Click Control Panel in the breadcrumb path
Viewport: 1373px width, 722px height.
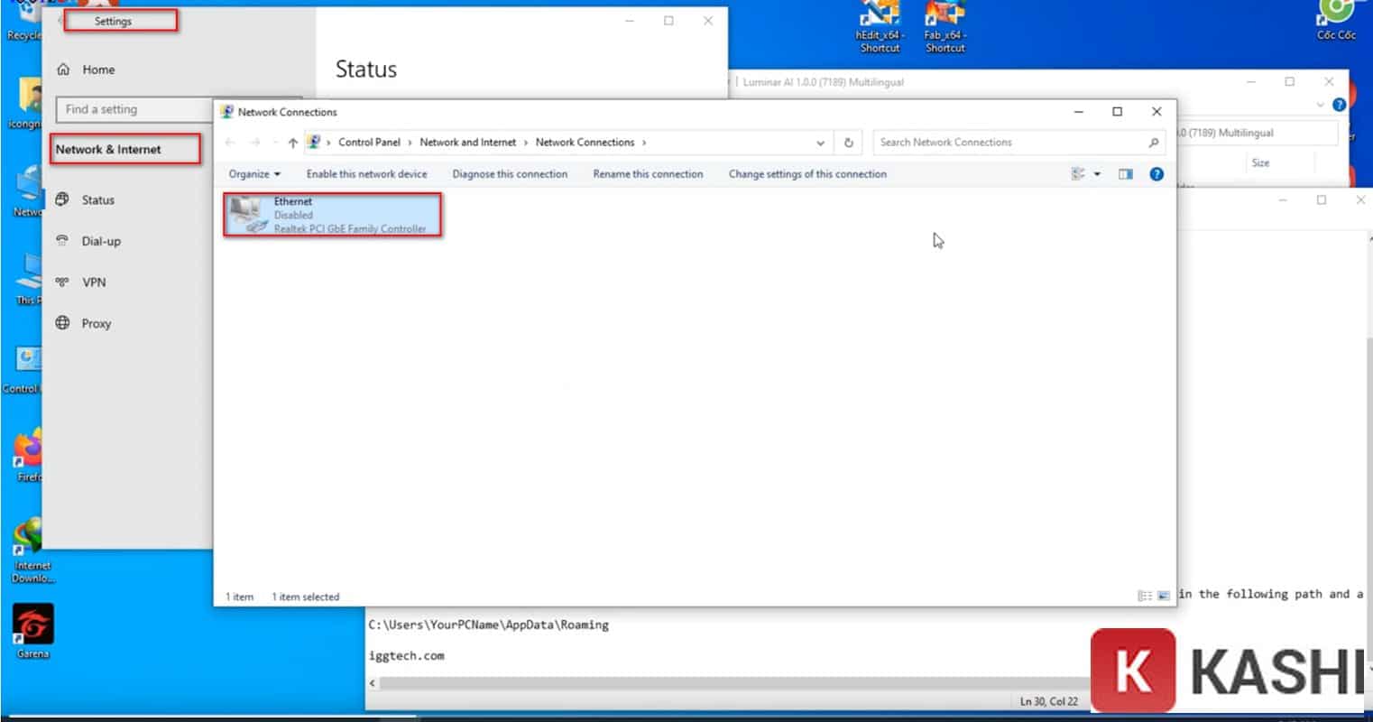click(369, 143)
